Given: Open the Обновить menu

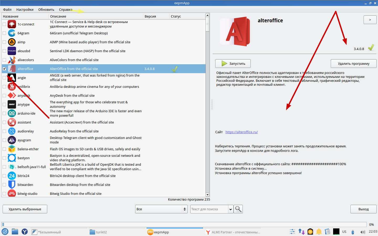Looking at the screenshot, I should [x=46, y=9].
